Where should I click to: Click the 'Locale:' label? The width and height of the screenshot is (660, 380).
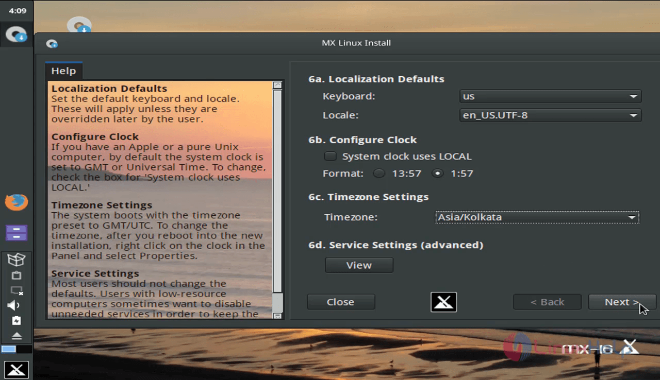341,115
